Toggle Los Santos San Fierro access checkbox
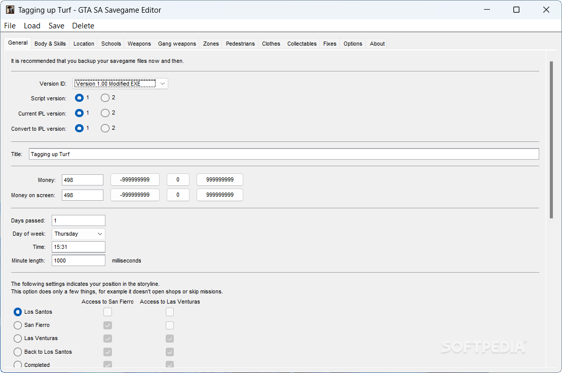Screen dimensions: 562x373 click(x=107, y=312)
